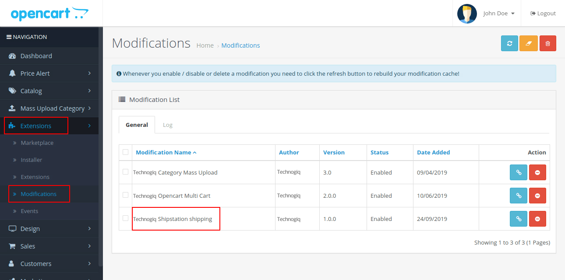Click the red delete modifications trash icon
The image size is (565, 280).
point(548,43)
